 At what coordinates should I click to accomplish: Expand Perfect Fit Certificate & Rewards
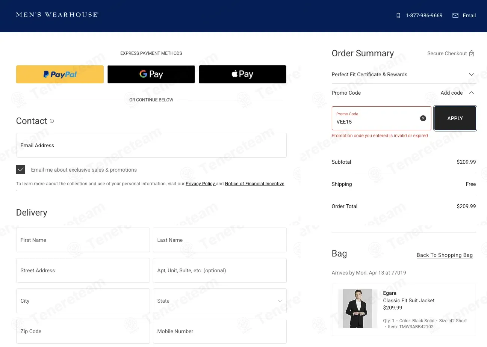(x=404, y=74)
